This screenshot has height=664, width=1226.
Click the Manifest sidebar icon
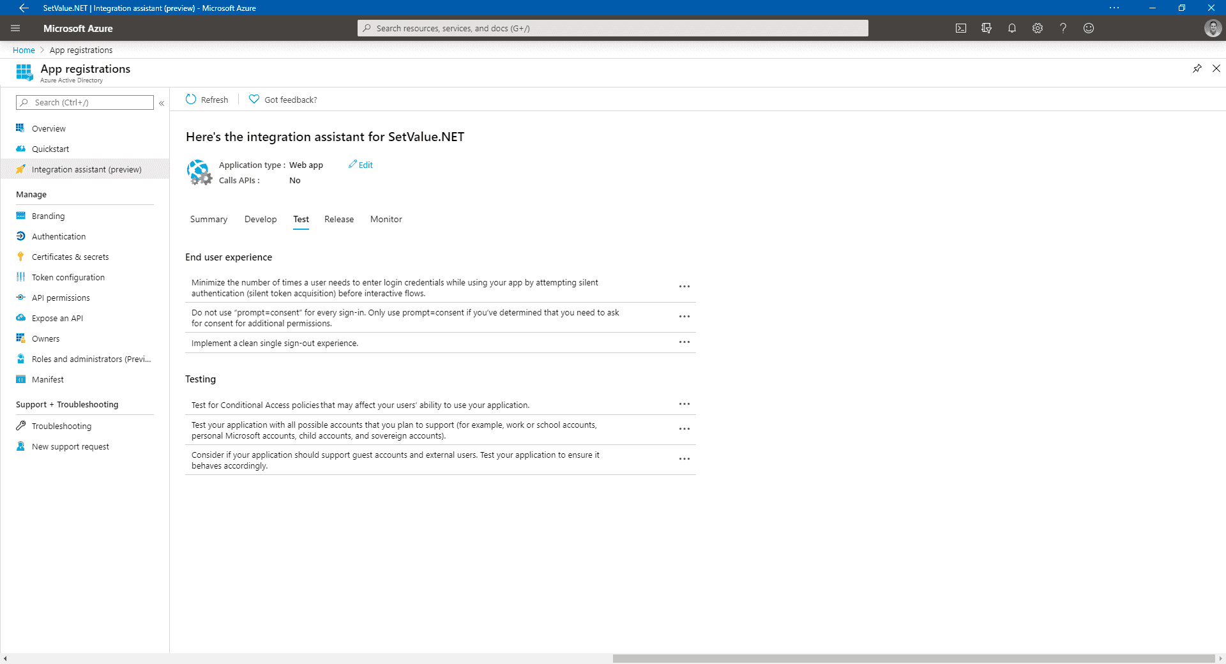(20, 379)
